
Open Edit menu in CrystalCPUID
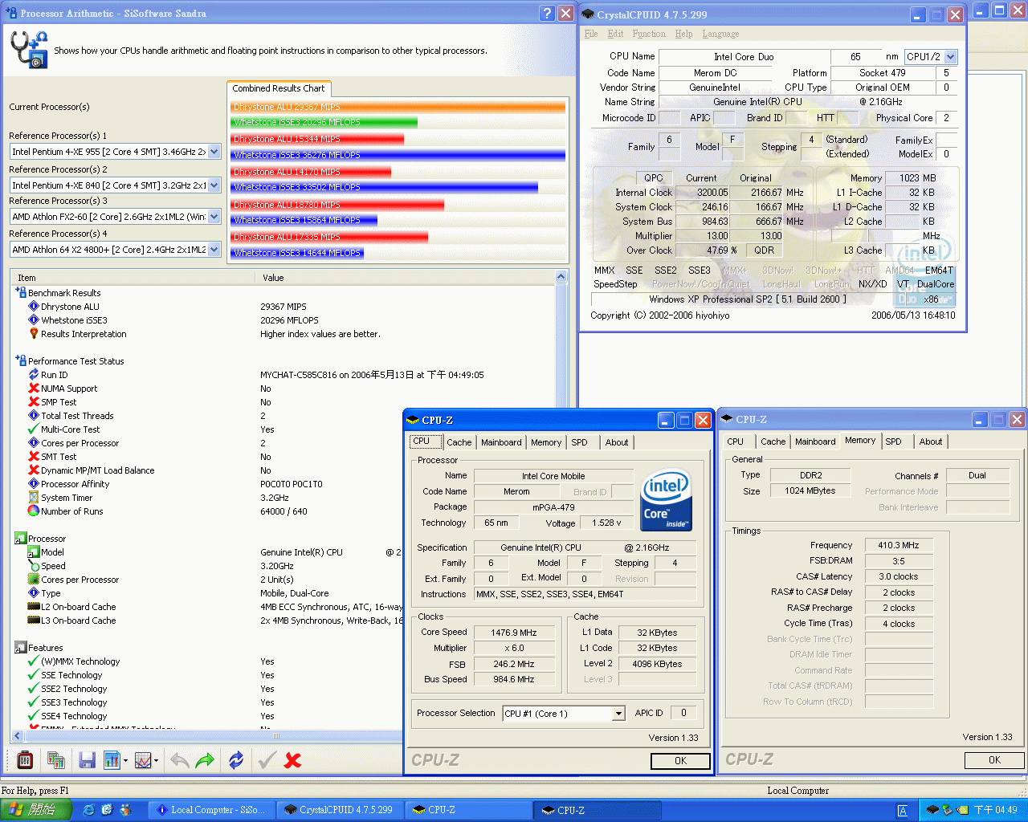coord(615,34)
